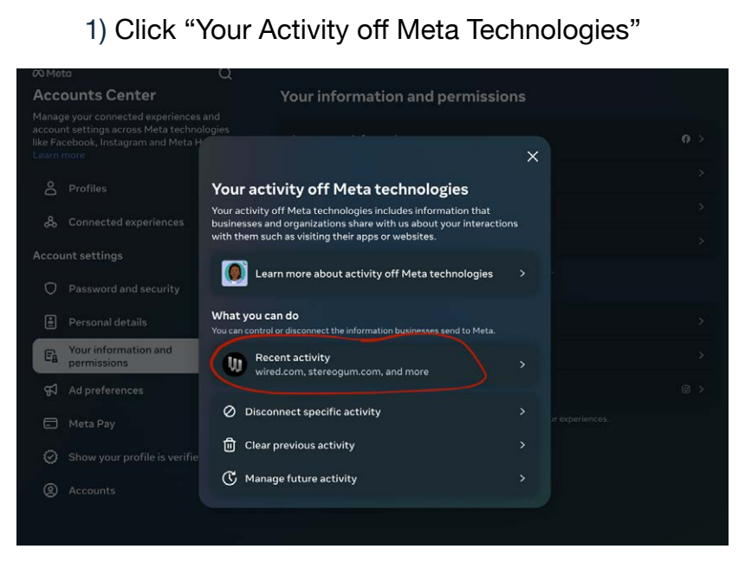
Task: Click the Wired logo in Recent activity
Action: click(235, 365)
